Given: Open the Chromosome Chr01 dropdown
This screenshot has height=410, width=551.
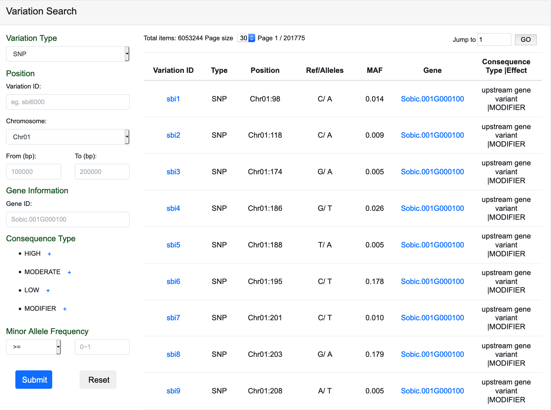Looking at the screenshot, I should coord(68,137).
